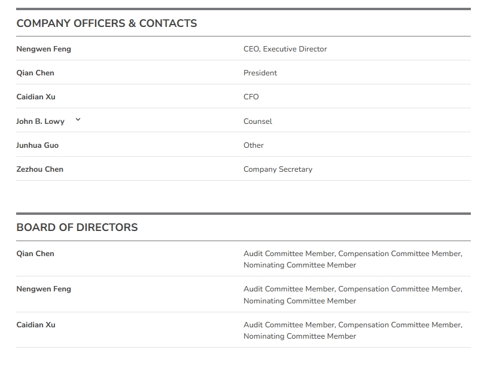
Task: Click committee memberships beside board member Qian Chen
Action: 352,259
